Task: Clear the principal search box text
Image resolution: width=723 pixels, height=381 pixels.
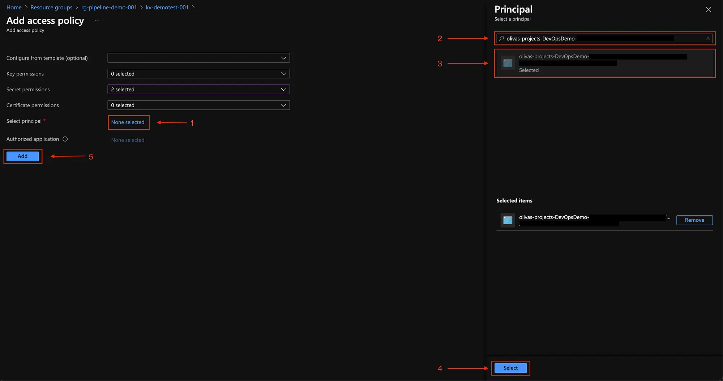Action: (708, 38)
